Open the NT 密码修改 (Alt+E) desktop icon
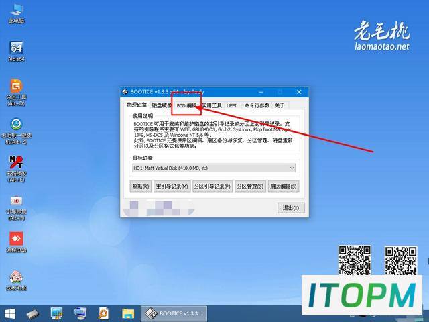 click(16, 168)
